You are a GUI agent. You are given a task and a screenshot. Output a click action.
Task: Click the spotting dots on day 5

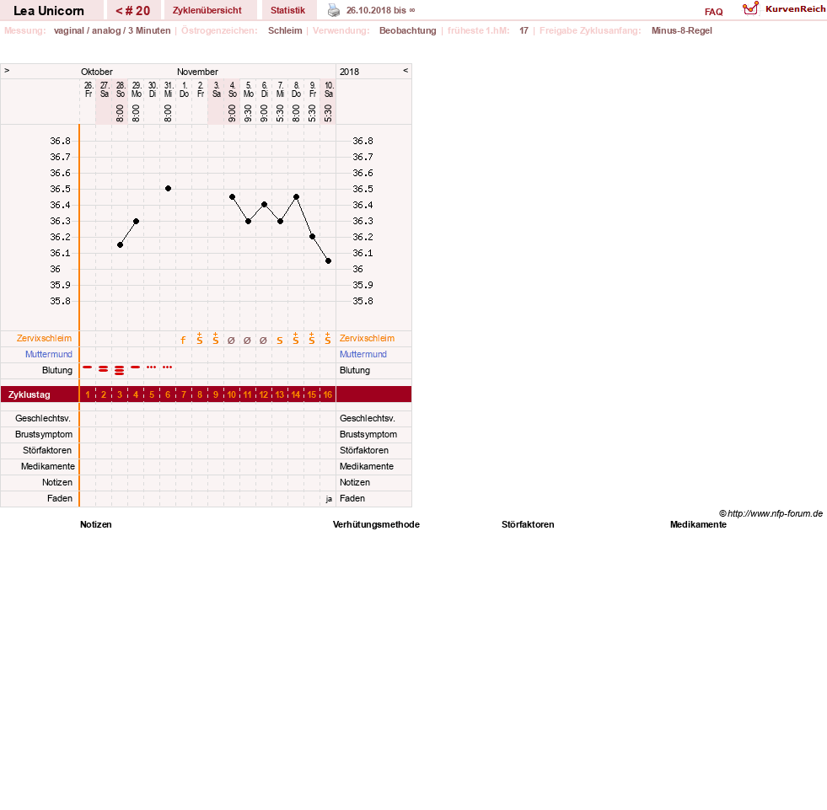pyautogui.click(x=152, y=367)
